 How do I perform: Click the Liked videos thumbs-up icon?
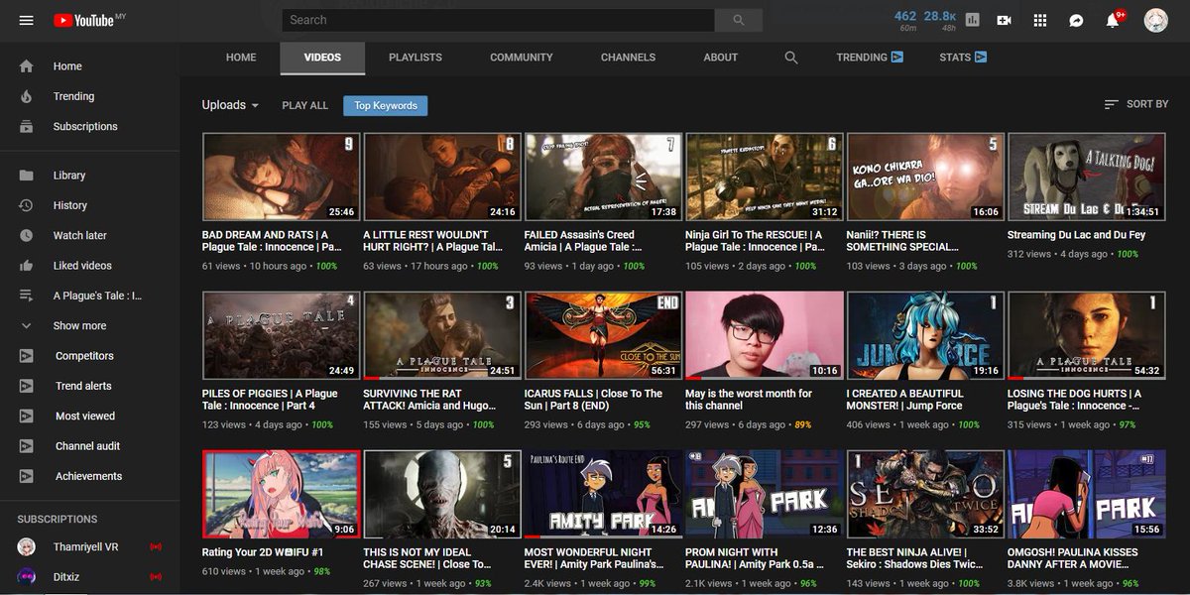pyautogui.click(x=27, y=266)
